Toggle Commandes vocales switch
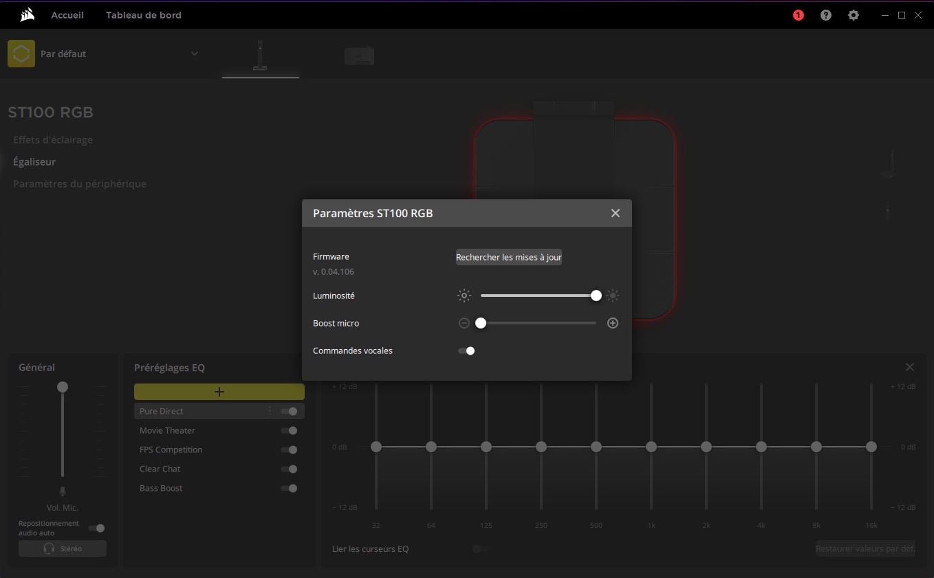 (x=466, y=351)
